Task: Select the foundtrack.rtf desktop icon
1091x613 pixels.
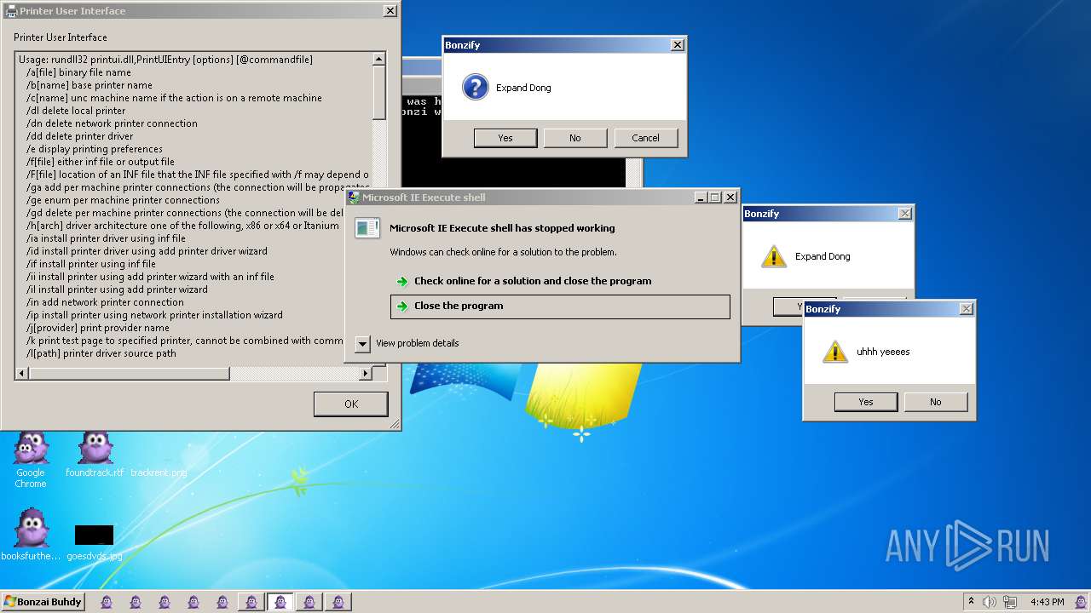Action: pos(95,455)
